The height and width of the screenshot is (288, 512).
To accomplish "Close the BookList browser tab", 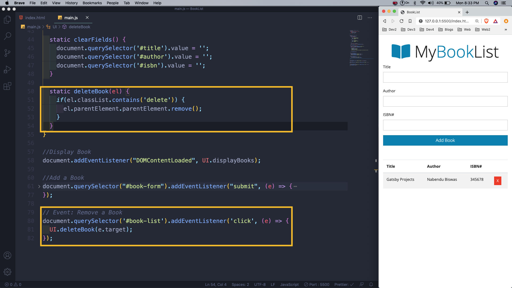I will coord(459,12).
